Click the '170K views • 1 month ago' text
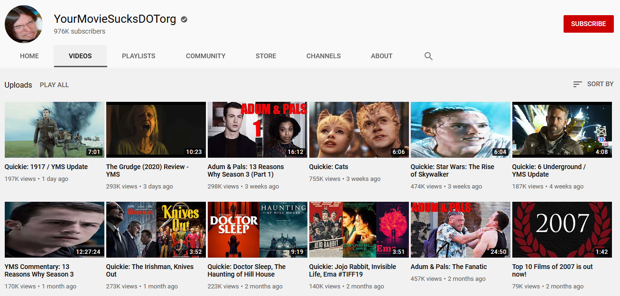 40,287
